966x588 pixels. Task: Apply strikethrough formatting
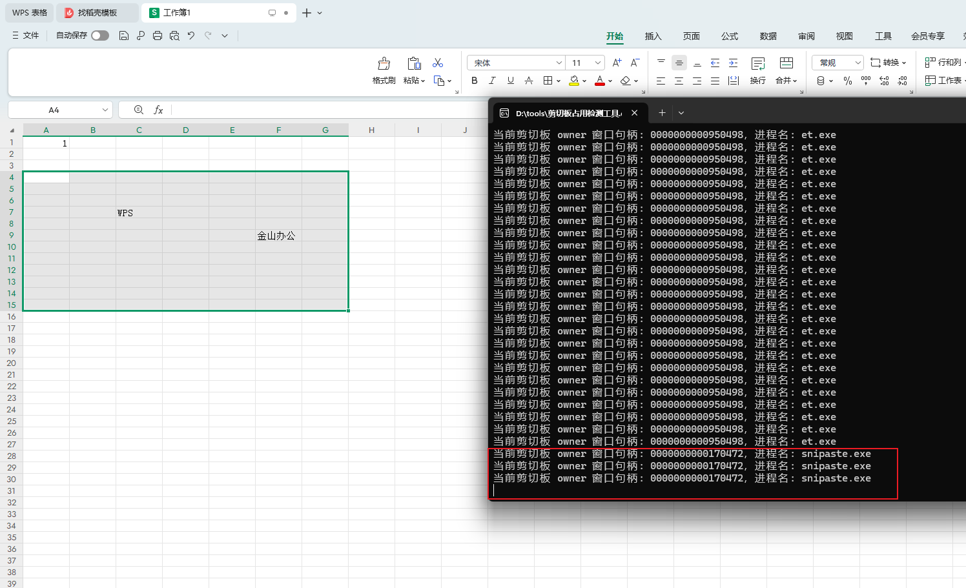529,81
